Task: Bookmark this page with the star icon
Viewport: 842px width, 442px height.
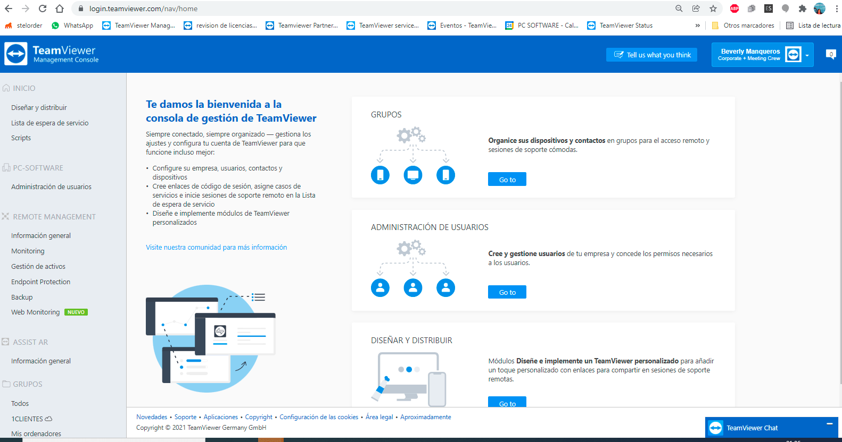Action: (x=713, y=8)
